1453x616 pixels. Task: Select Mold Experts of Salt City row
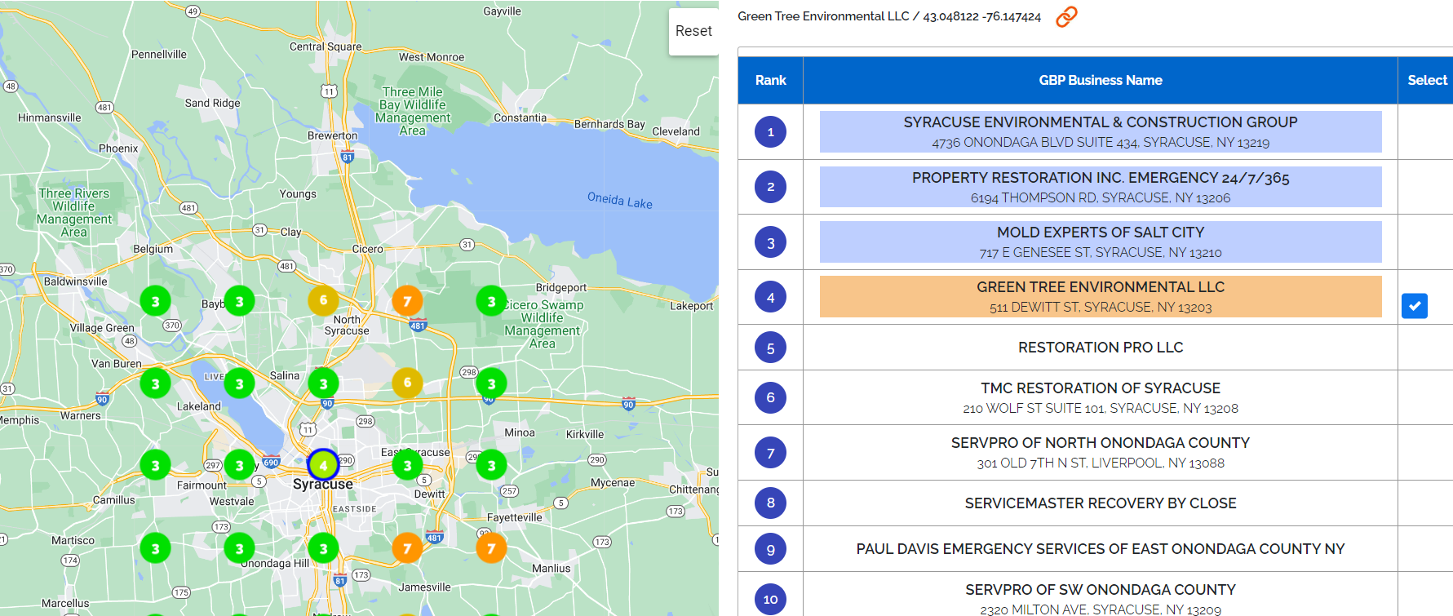point(1101,242)
